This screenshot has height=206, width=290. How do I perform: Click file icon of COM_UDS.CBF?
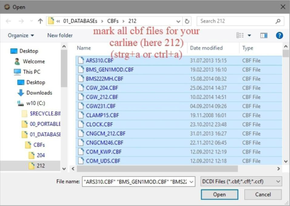[x=81, y=161]
